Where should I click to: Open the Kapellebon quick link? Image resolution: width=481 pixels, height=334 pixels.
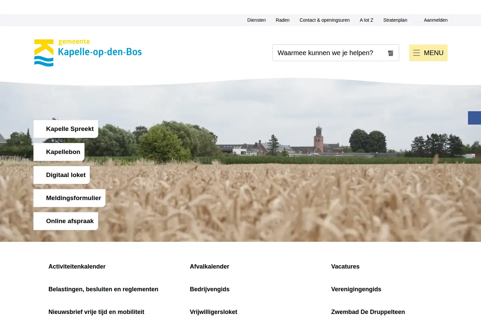tap(59, 152)
